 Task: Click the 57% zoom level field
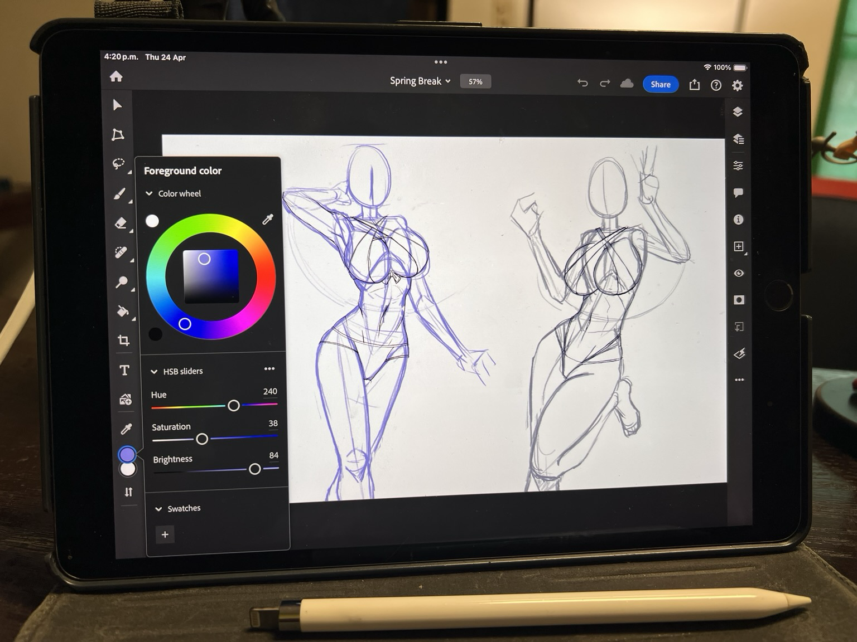click(475, 81)
